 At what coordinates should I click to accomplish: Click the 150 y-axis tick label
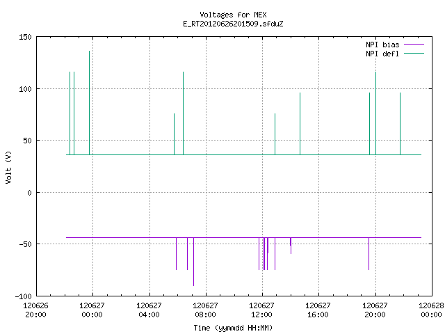pyautogui.click(x=25, y=37)
